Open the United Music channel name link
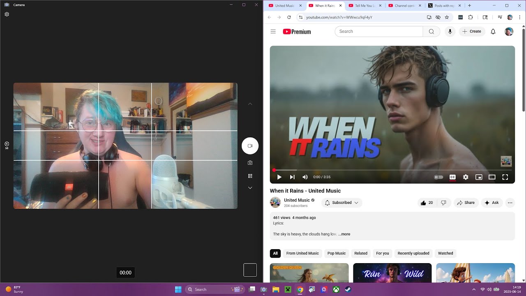The height and width of the screenshot is (296, 526). click(x=297, y=200)
